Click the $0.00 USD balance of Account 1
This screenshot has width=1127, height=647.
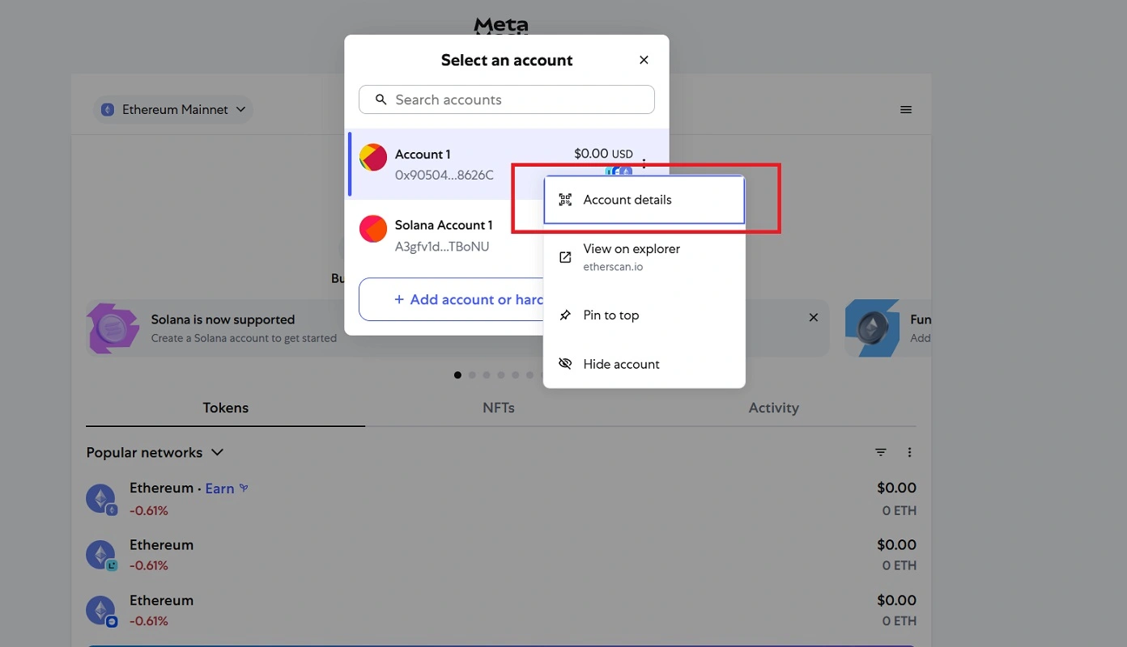pos(603,154)
